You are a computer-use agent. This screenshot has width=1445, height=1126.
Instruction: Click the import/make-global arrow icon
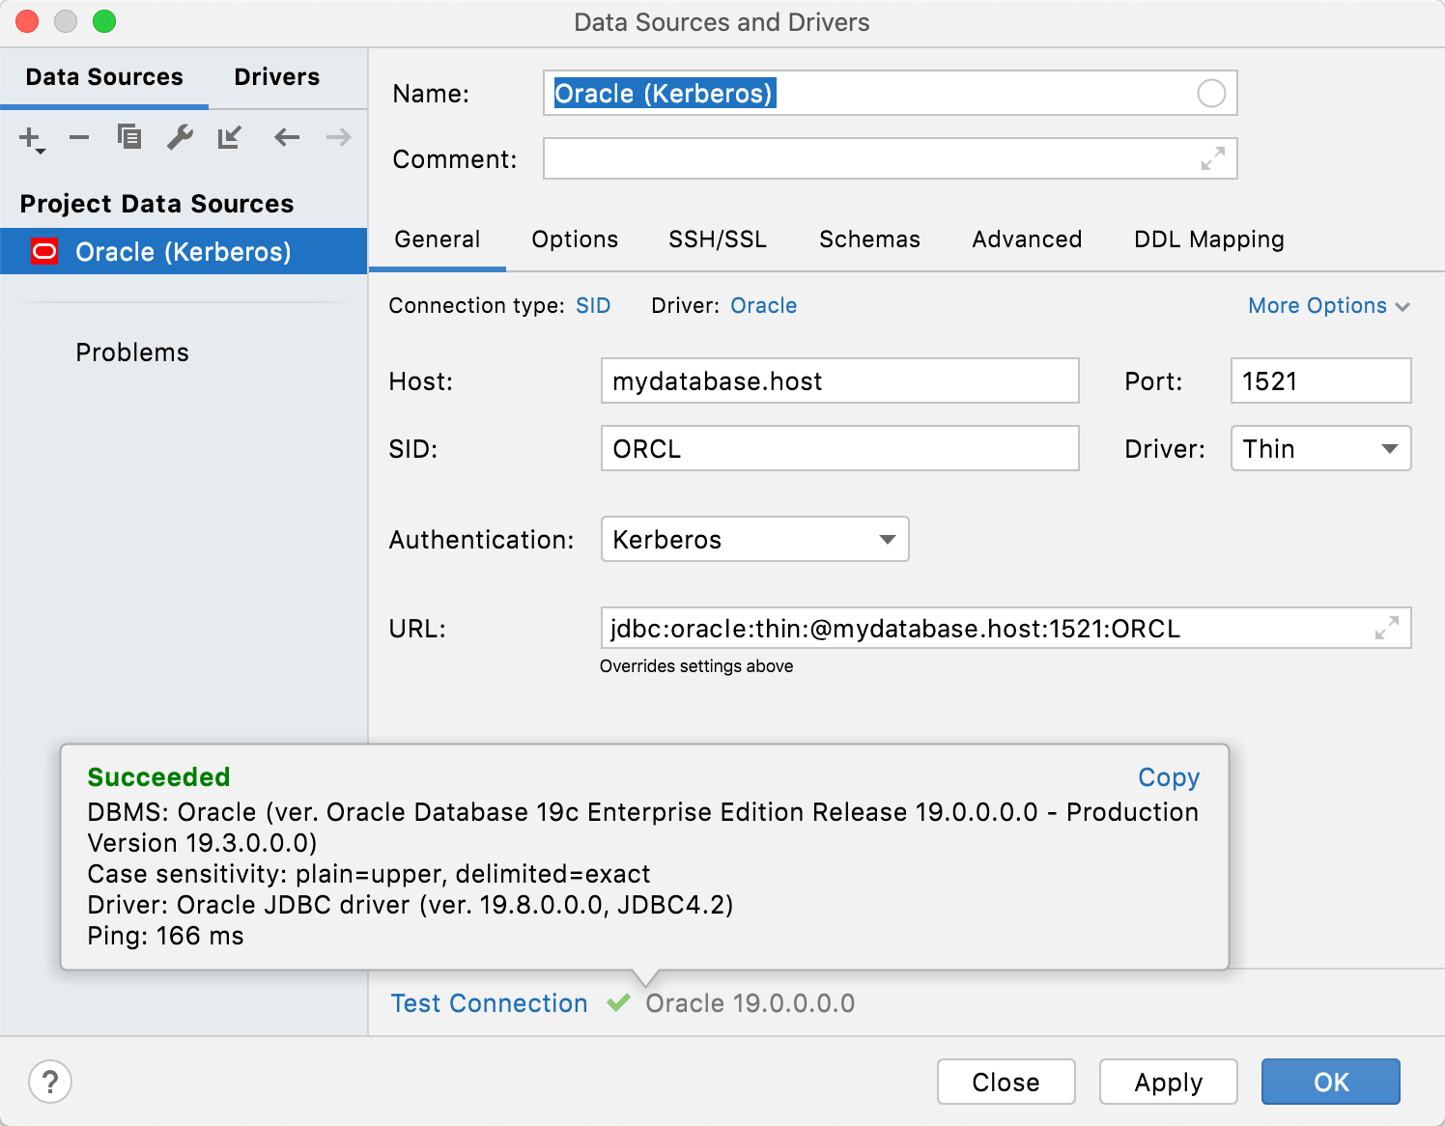click(229, 137)
